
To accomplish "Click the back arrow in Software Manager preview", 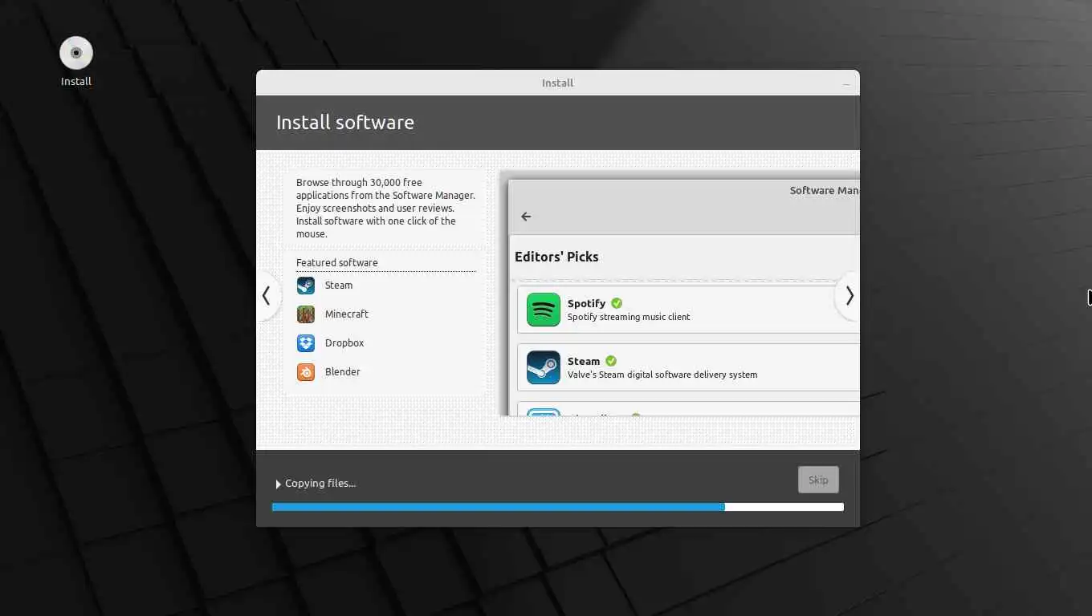I will [526, 217].
